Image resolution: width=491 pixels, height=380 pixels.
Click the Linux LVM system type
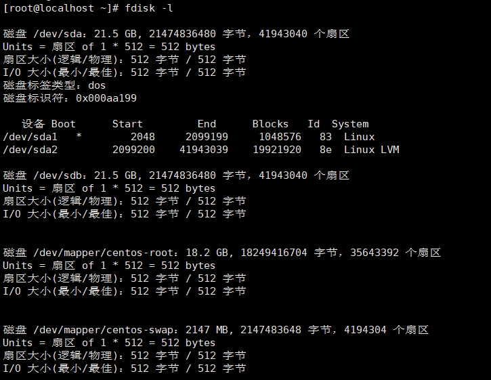tap(372, 150)
